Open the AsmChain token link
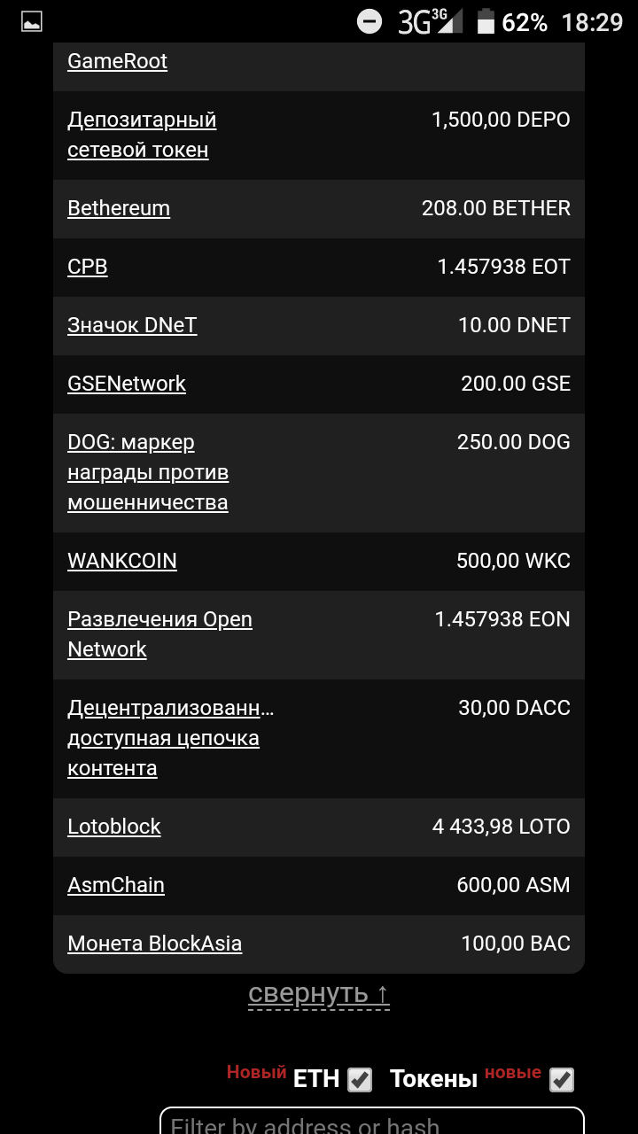Image resolution: width=638 pixels, height=1134 pixels. (116, 885)
